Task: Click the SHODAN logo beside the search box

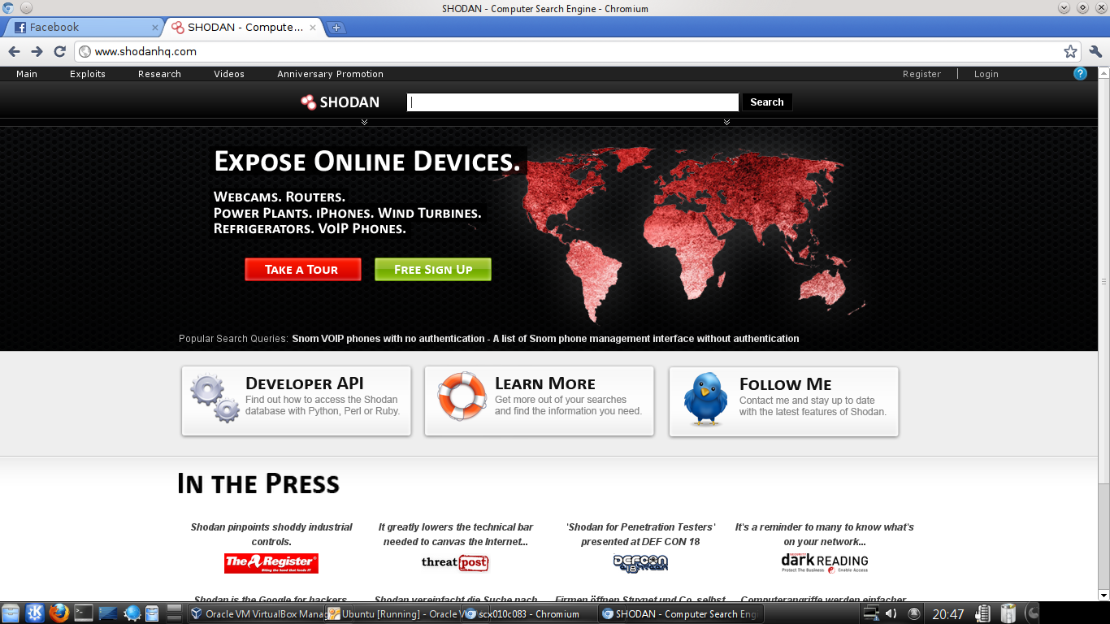Action: click(340, 102)
